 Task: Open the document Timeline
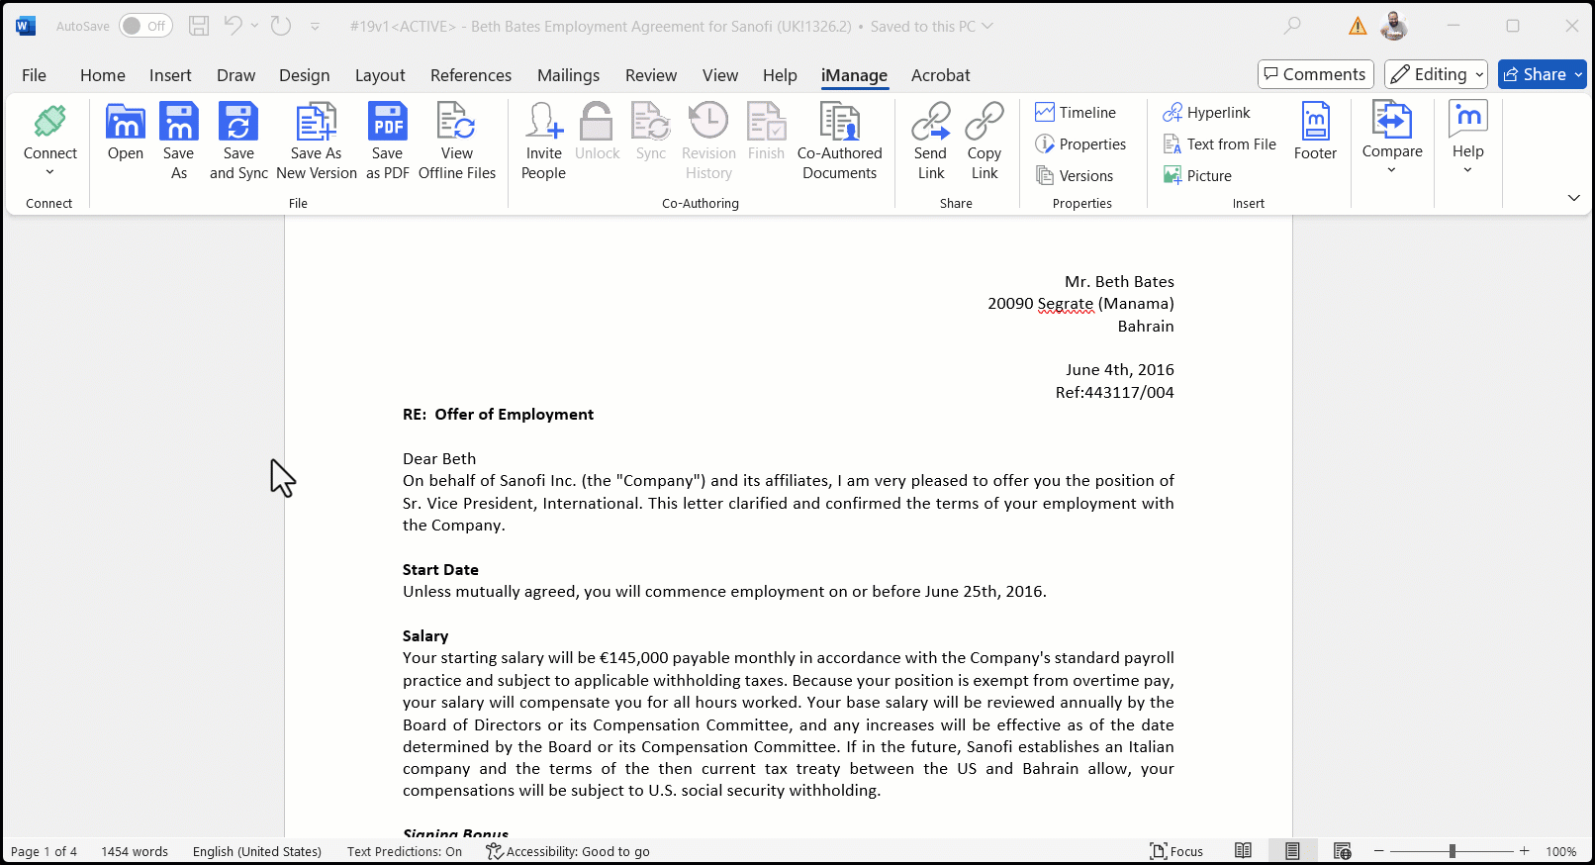click(1076, 113)
